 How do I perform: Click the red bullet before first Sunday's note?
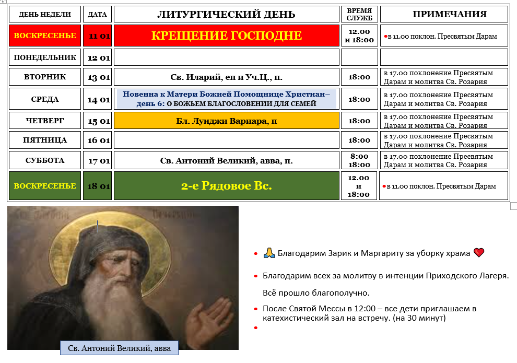point(385,37)
